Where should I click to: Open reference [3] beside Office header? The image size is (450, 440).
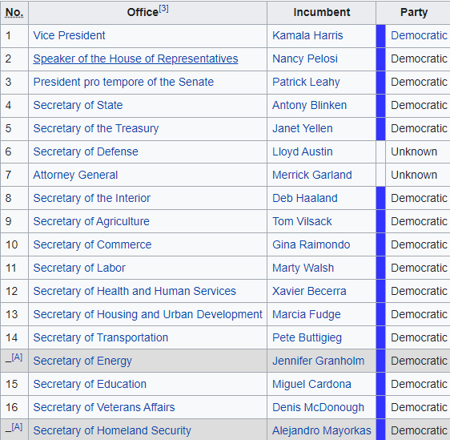(x=163, y=9)
